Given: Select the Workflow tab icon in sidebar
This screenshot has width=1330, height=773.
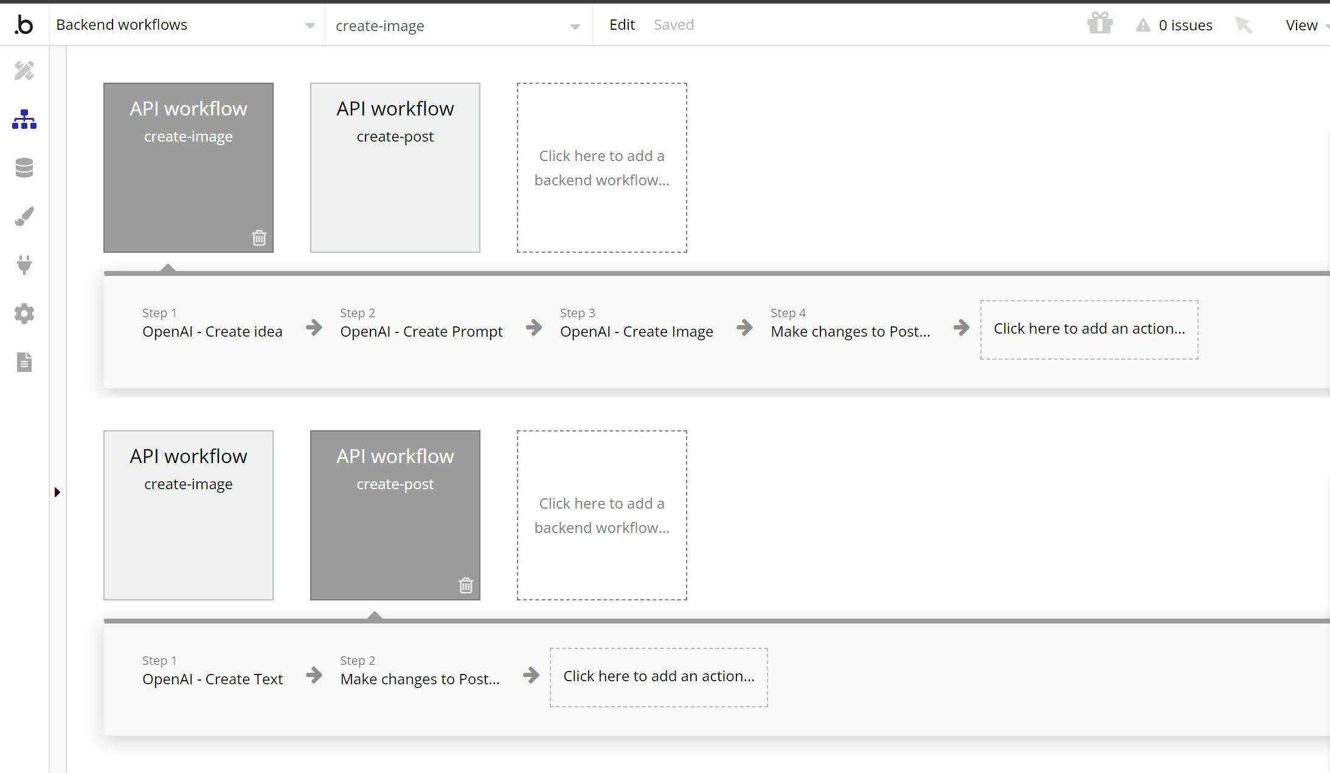Looking at the screenshot, I should (x=24, y=120).
